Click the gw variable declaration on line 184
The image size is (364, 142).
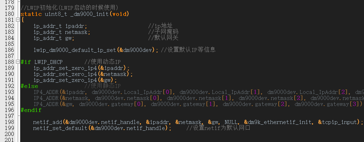pos(68,38)
